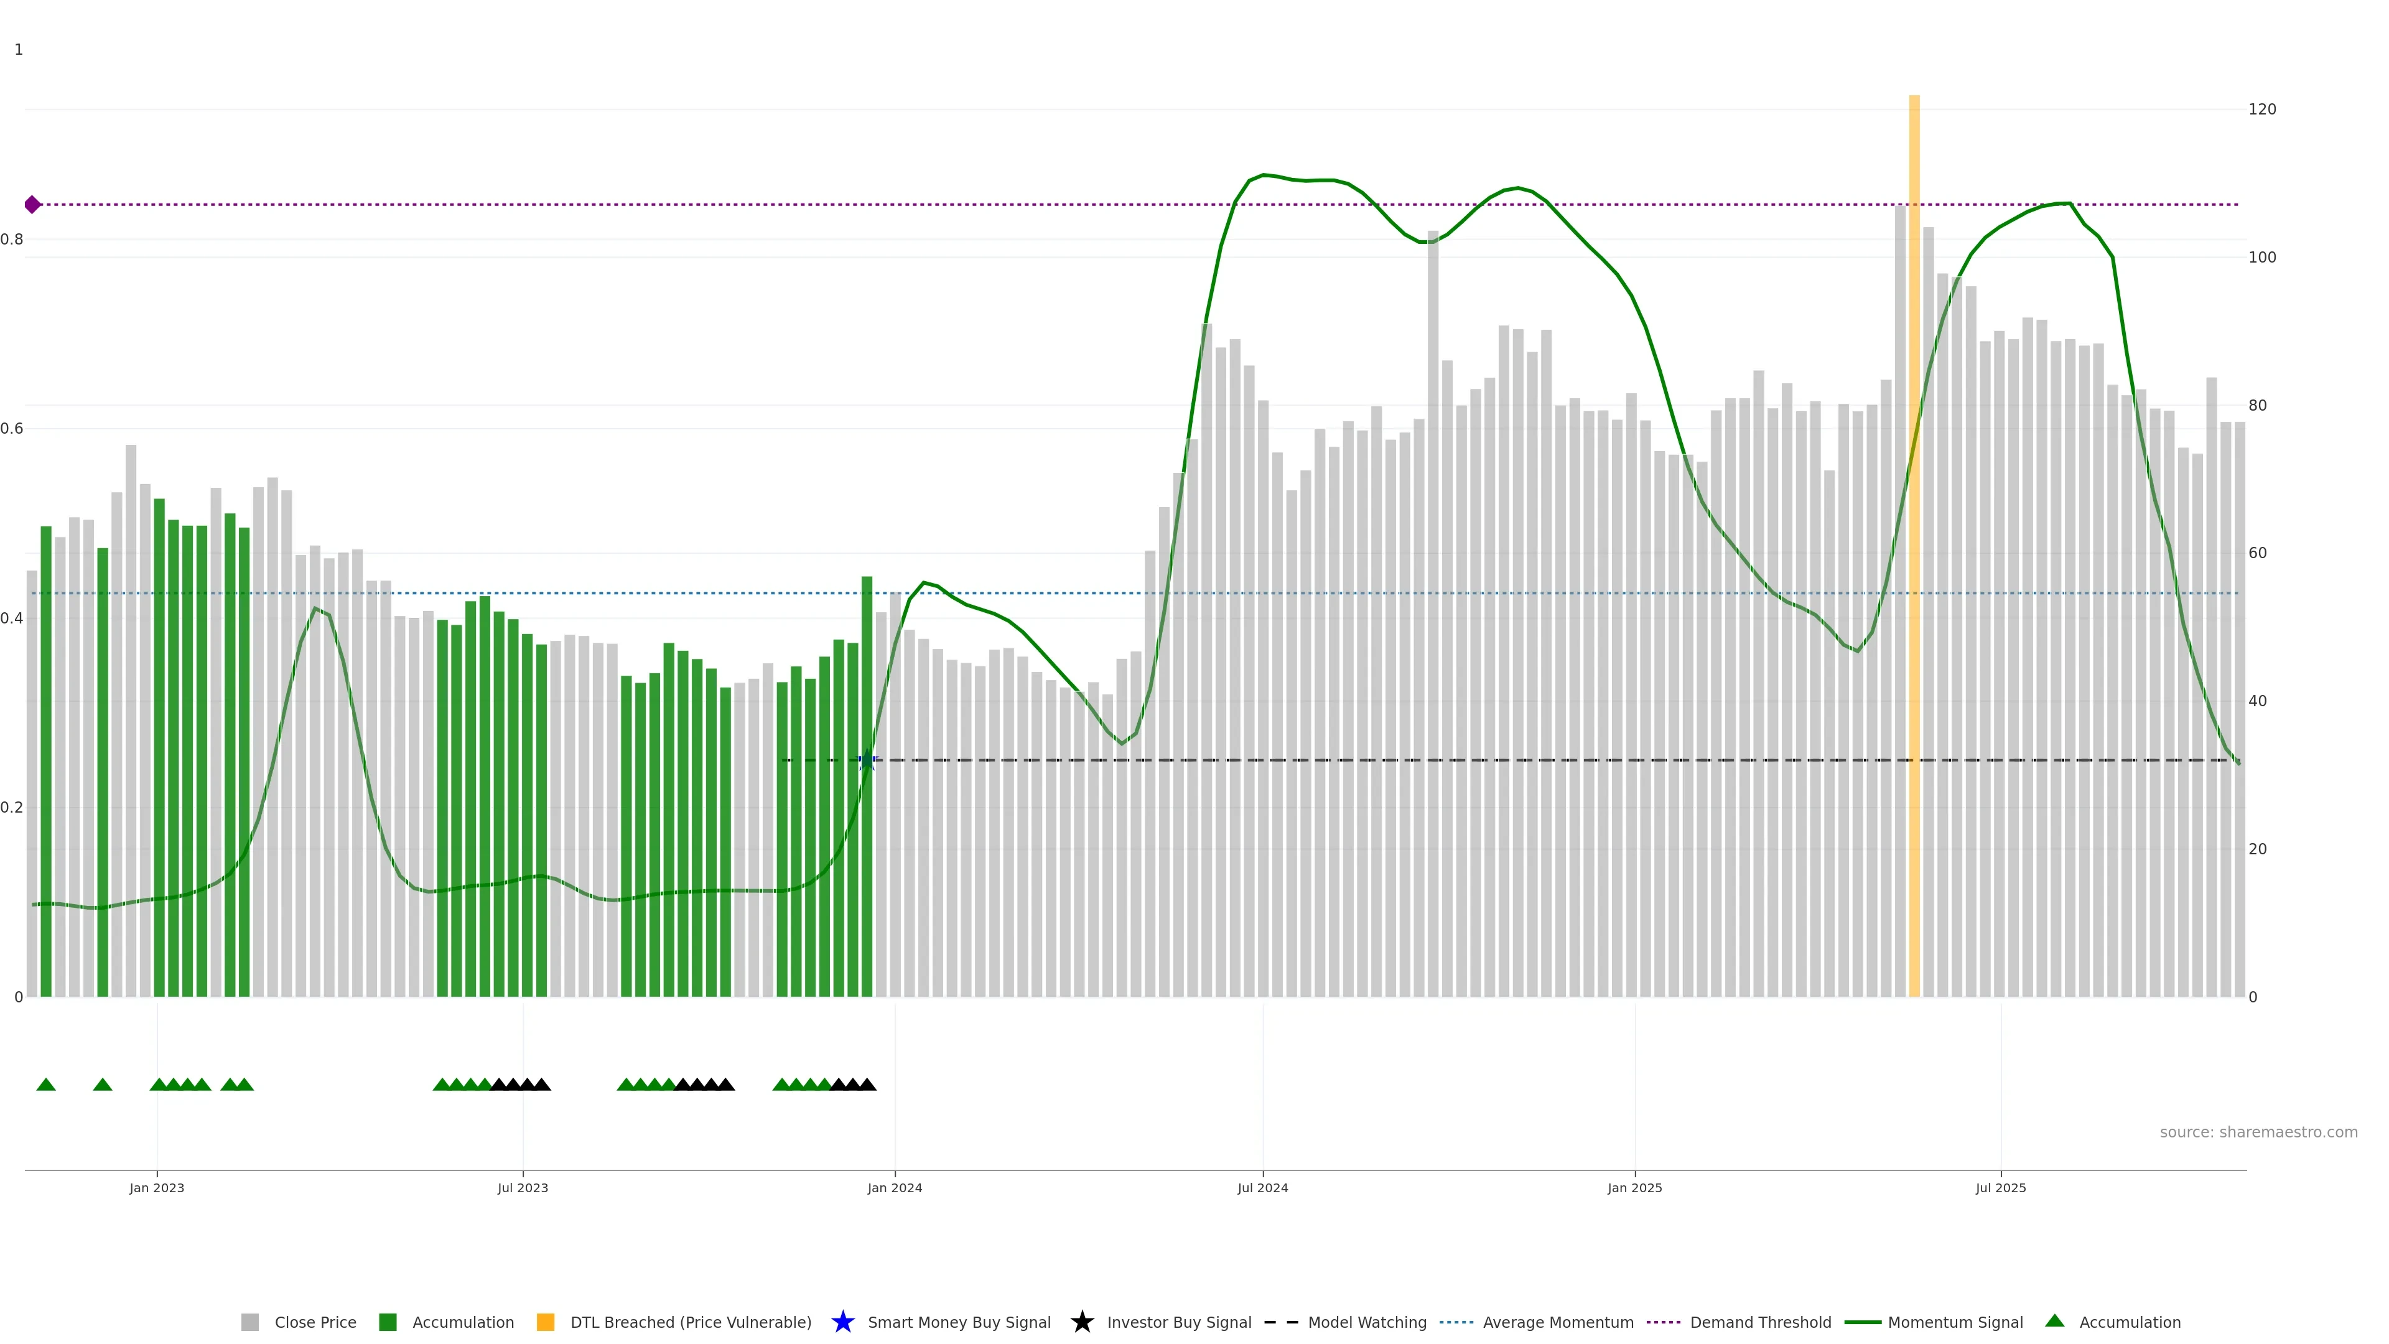2389x1344 pixels.
Task: Click the black Investor Buy Signal star in the legend
Action: click(1081, 1322)
